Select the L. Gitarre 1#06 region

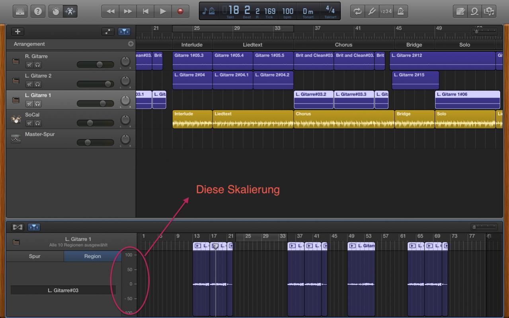coord(468,100)
